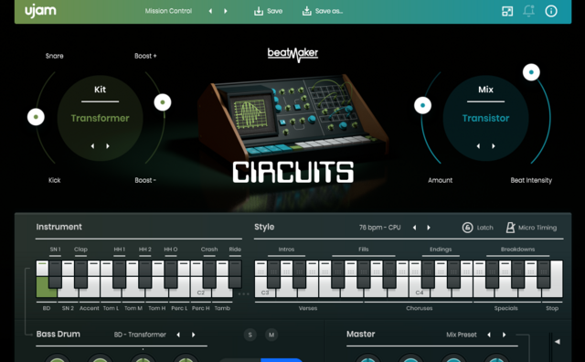Click the Micro Timing metronome icon
Viewport: 585px width, 362px height.
click(510, 228)
